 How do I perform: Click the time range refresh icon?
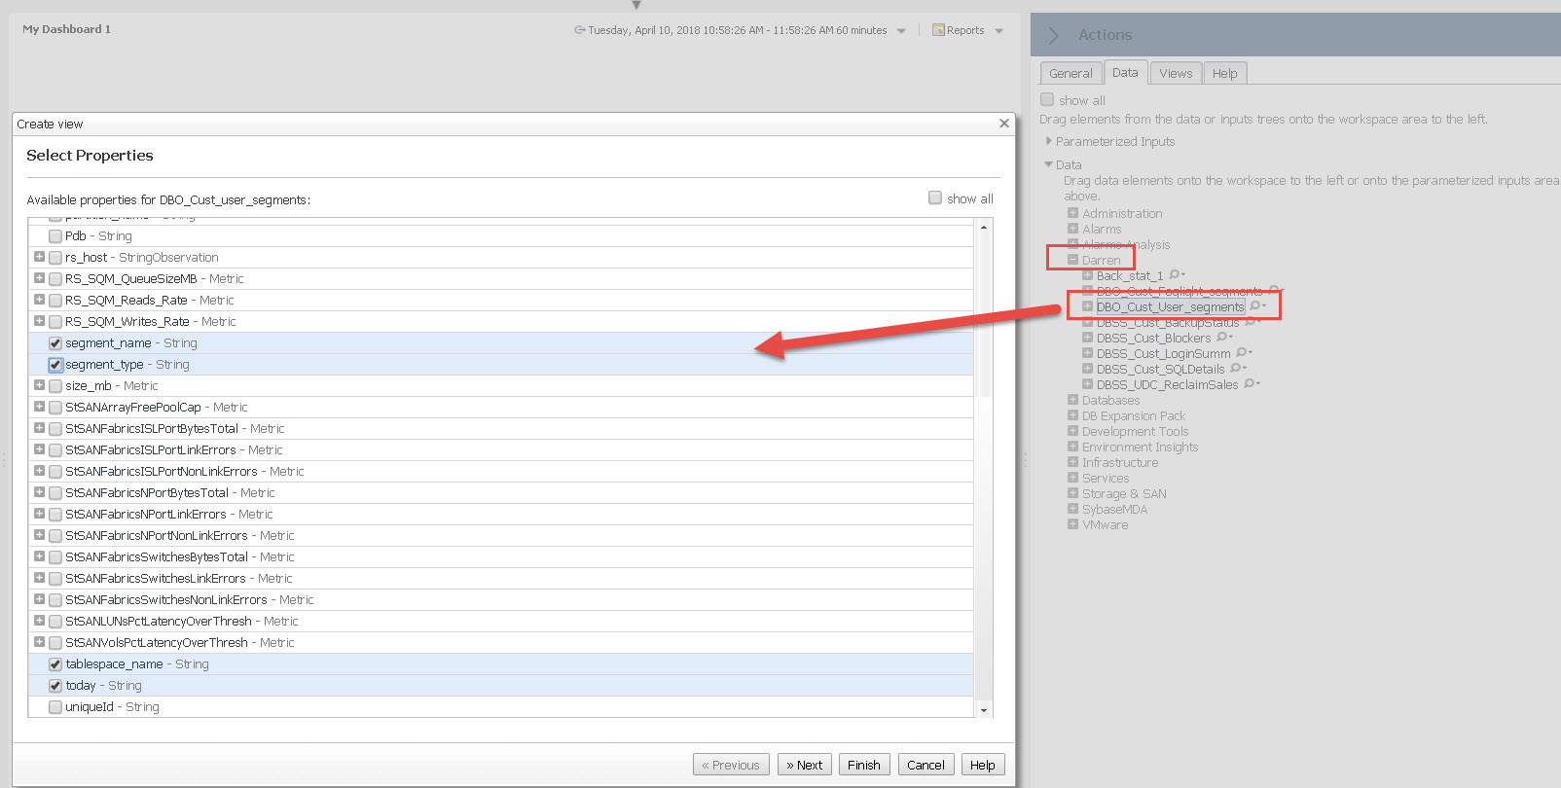click(580, 30)
